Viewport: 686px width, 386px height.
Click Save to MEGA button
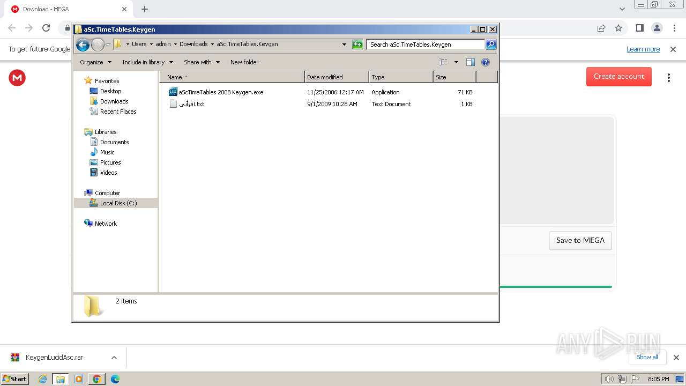[580, 240]
